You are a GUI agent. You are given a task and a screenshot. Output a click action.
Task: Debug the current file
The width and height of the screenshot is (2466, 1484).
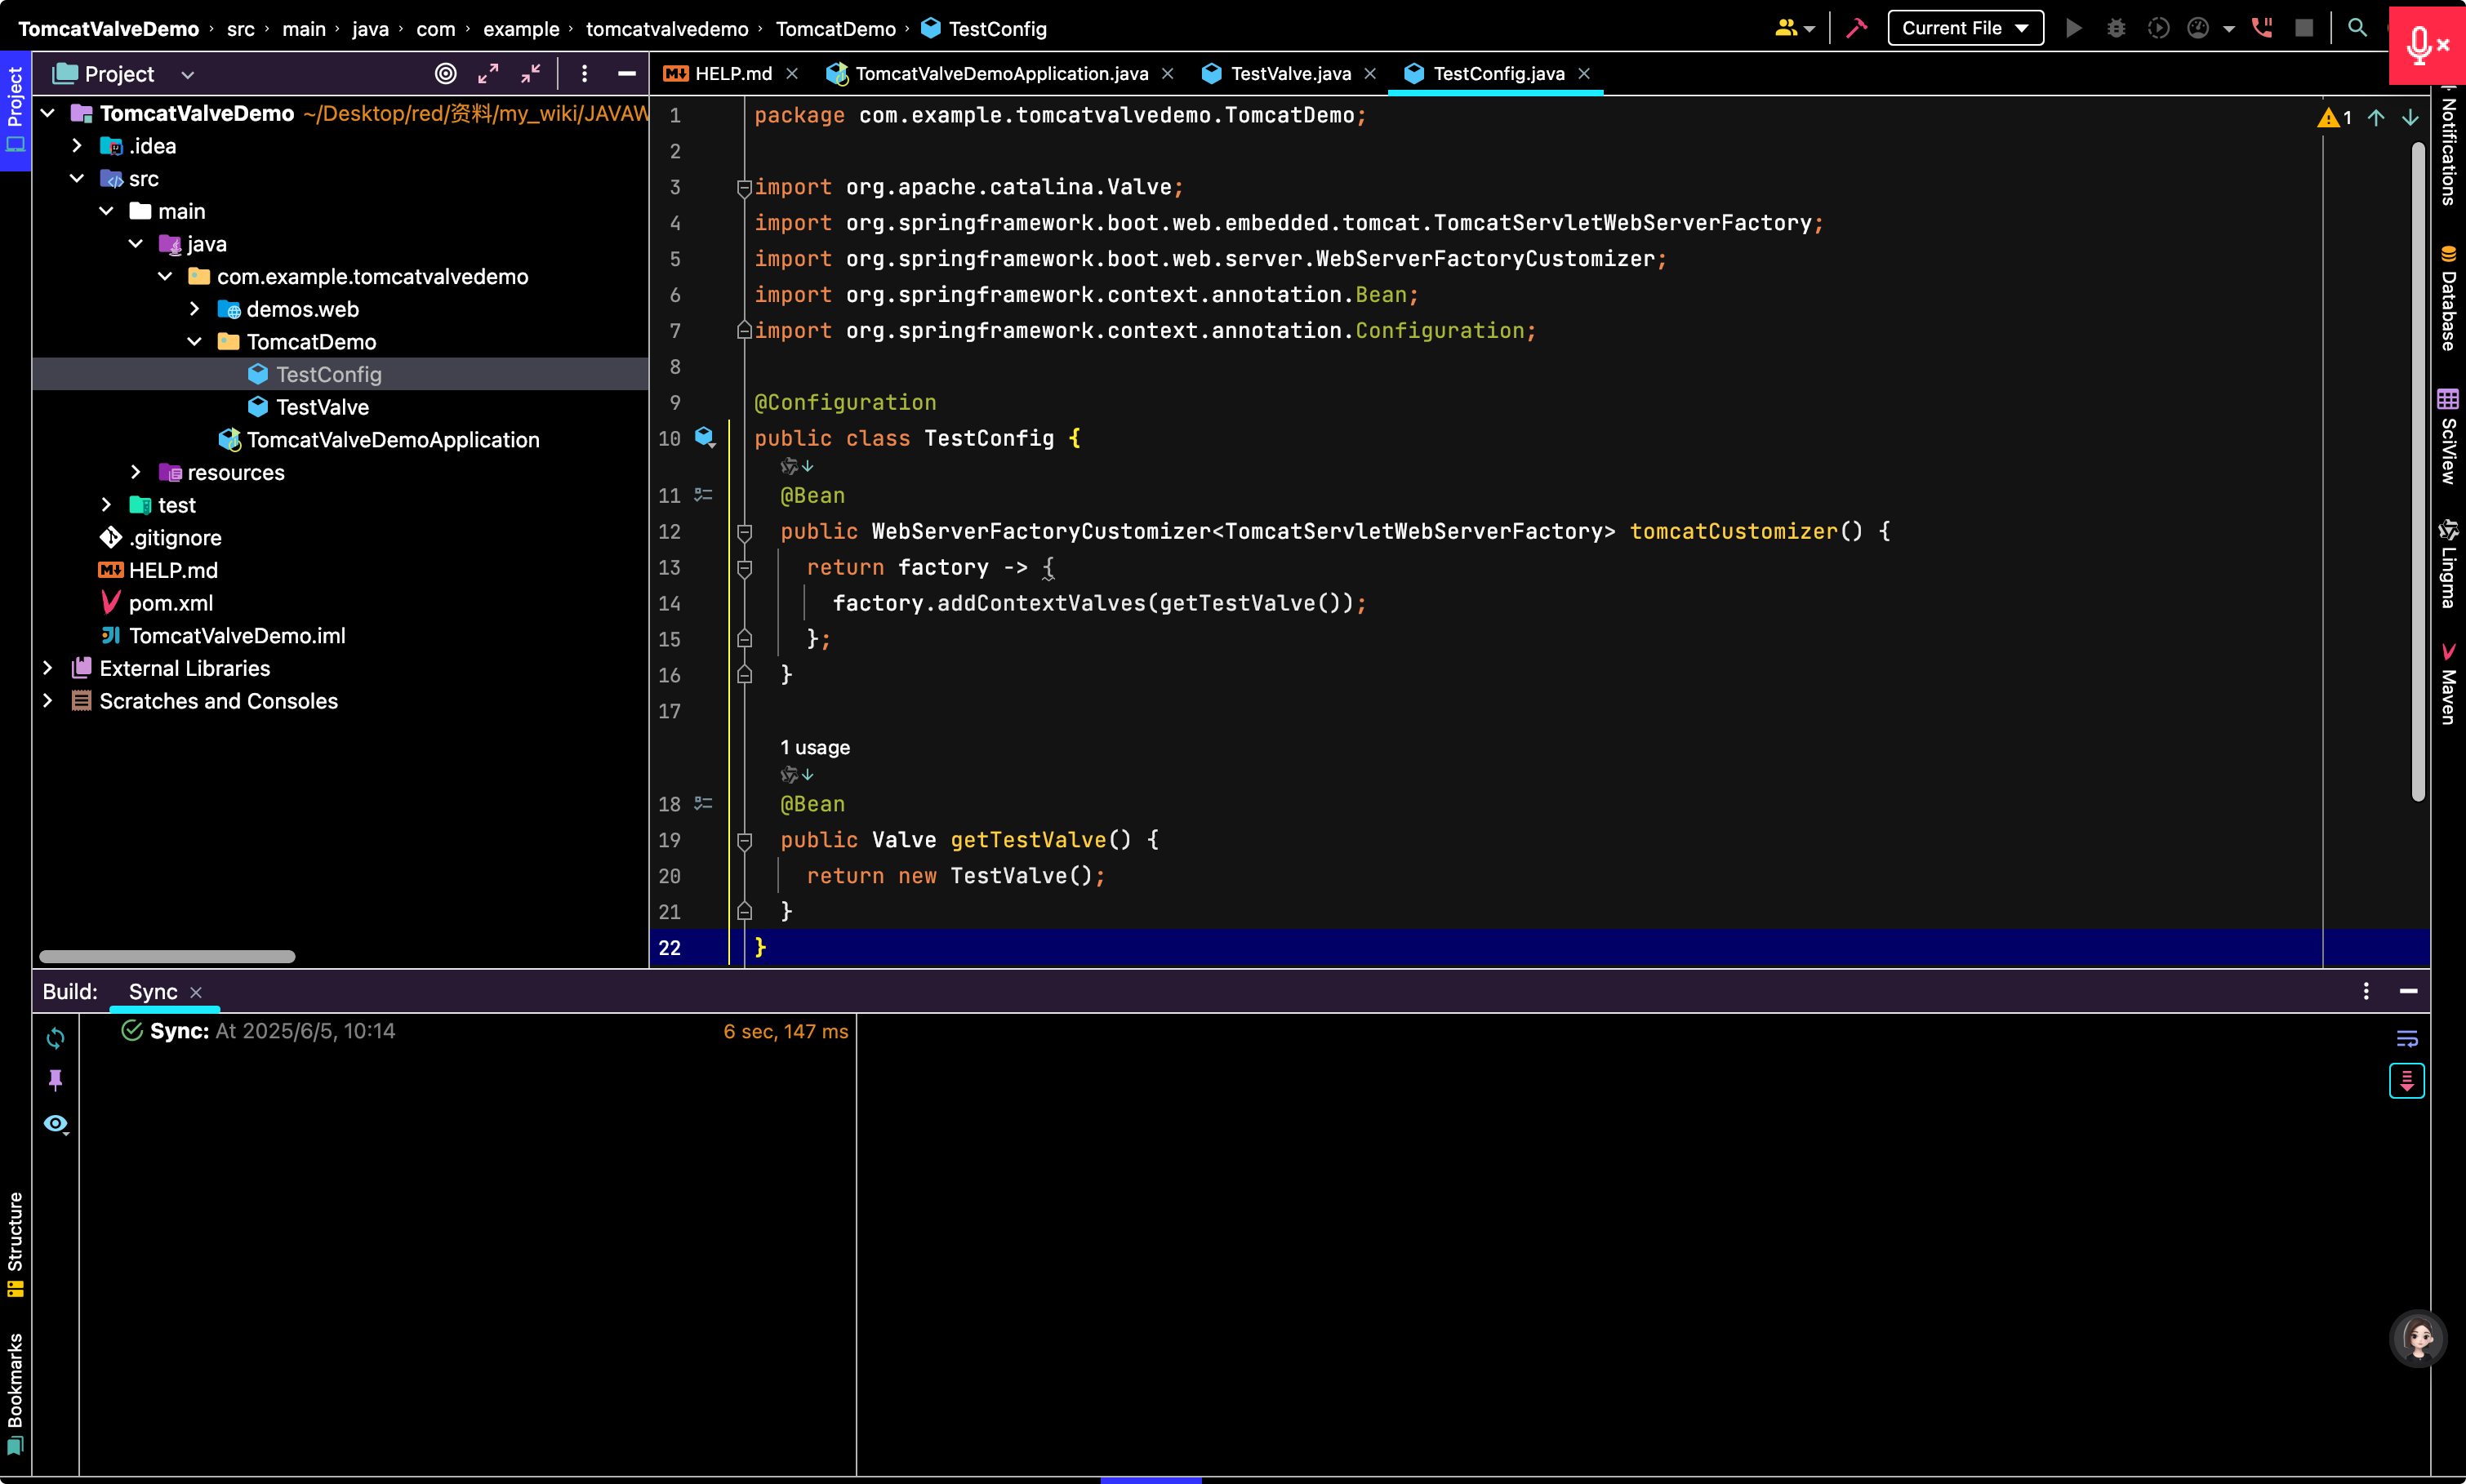tap(2116, 28)
